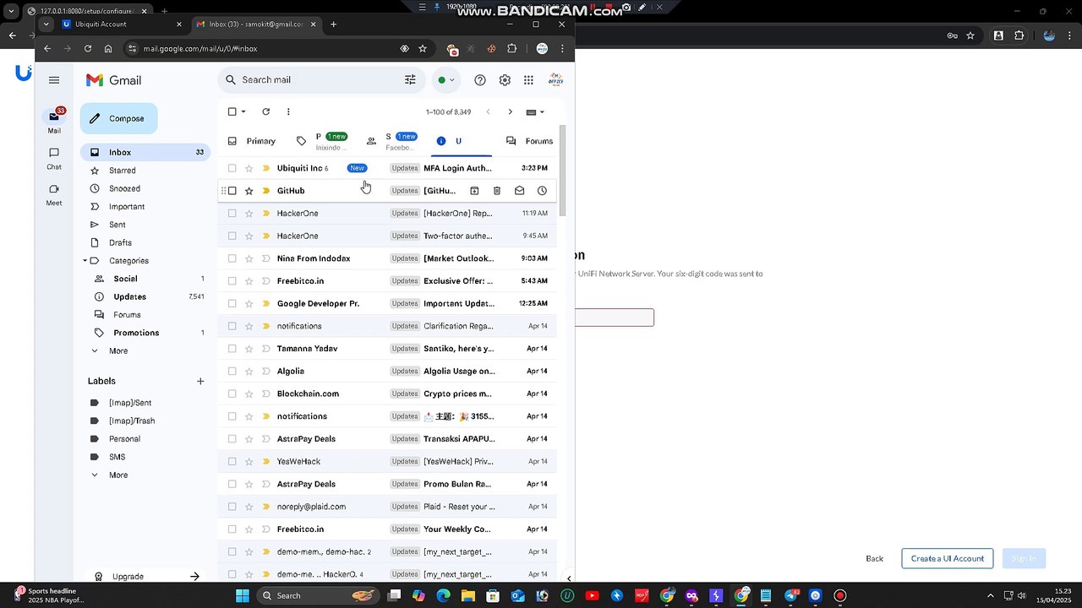The image size is (1082, 608).
Task: Check the Algolia email checkbox
Action: 232,371
